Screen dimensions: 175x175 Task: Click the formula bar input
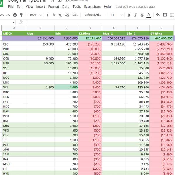(100, 22)
